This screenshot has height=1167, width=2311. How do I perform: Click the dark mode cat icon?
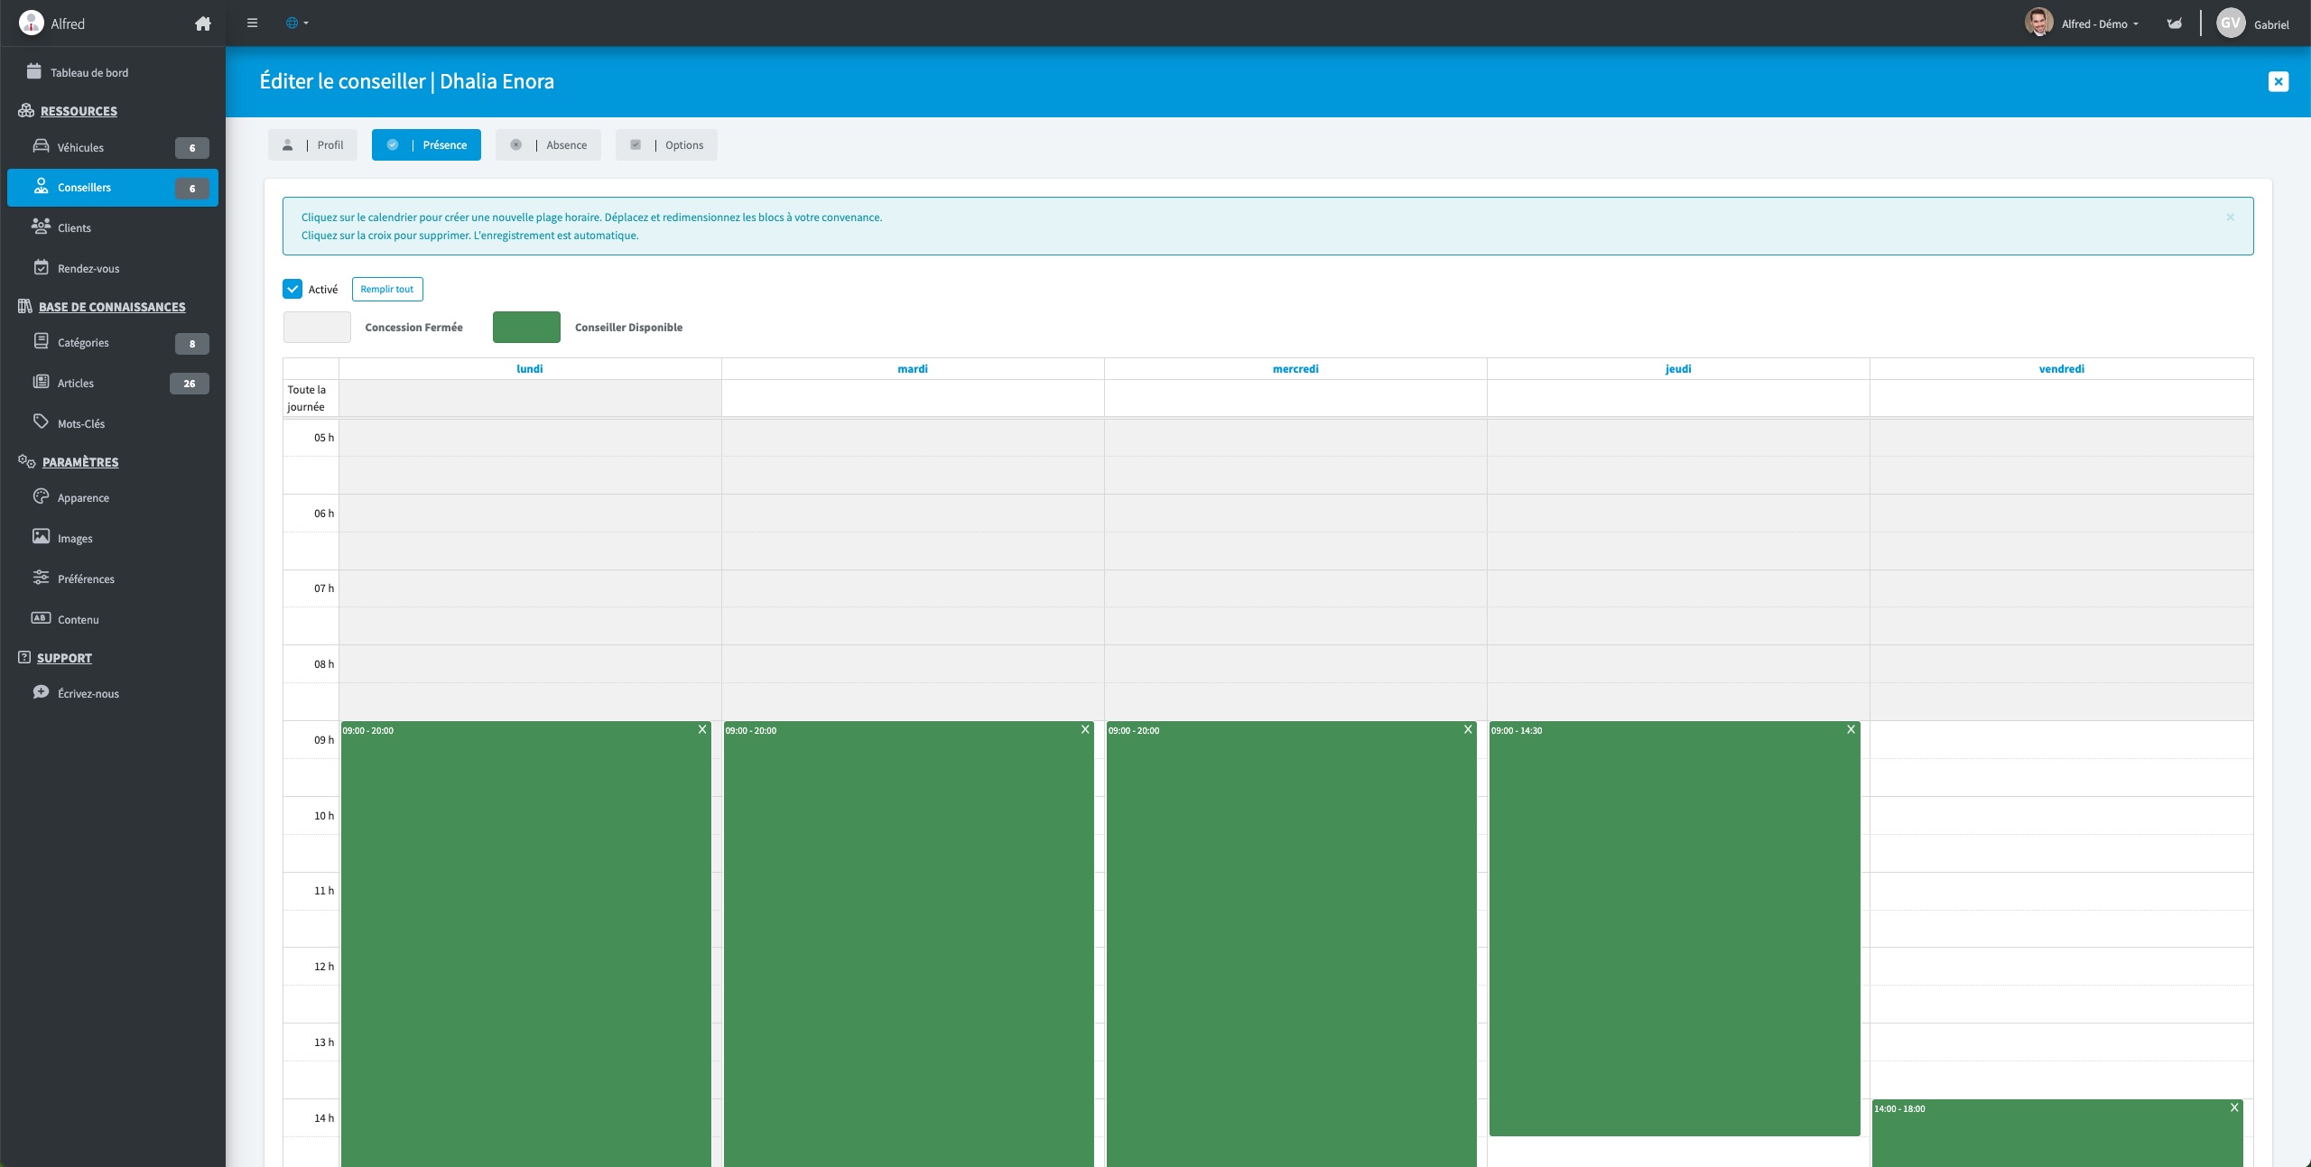[x=2174, y=23]
